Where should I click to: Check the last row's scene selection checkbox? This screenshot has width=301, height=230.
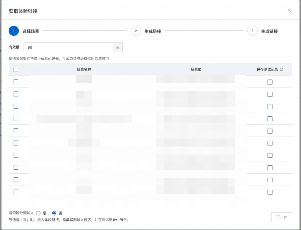click(16, 192)
